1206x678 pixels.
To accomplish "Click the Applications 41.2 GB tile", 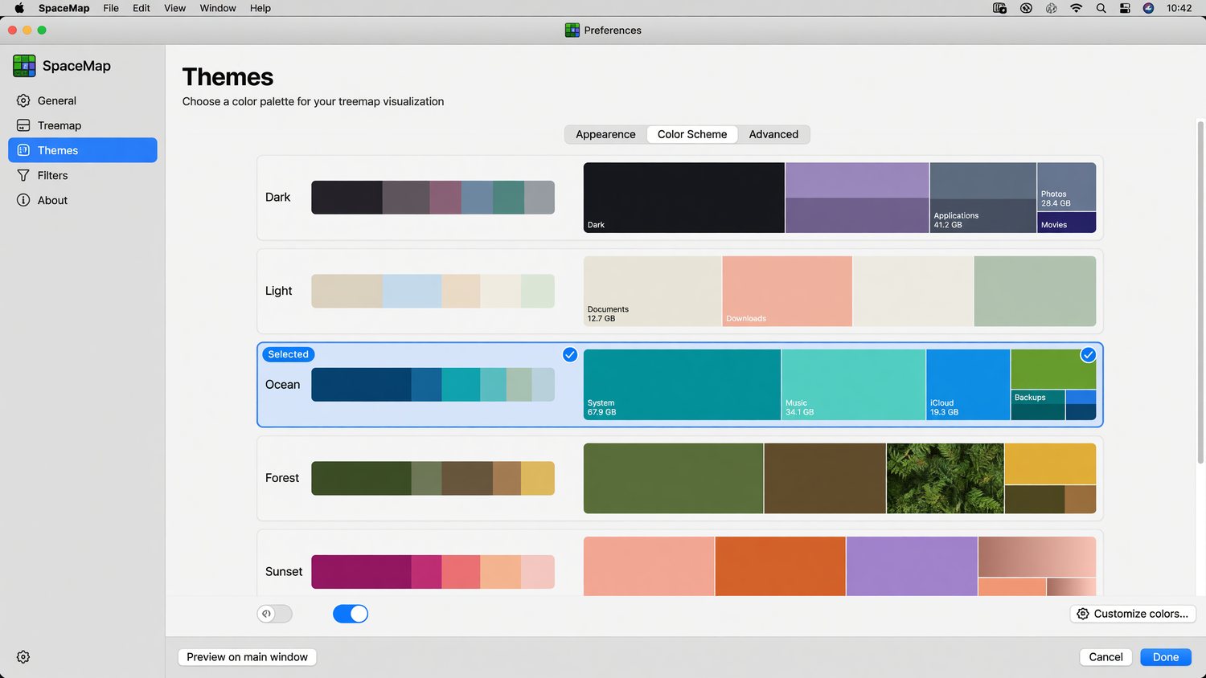I will coord(983,198).
